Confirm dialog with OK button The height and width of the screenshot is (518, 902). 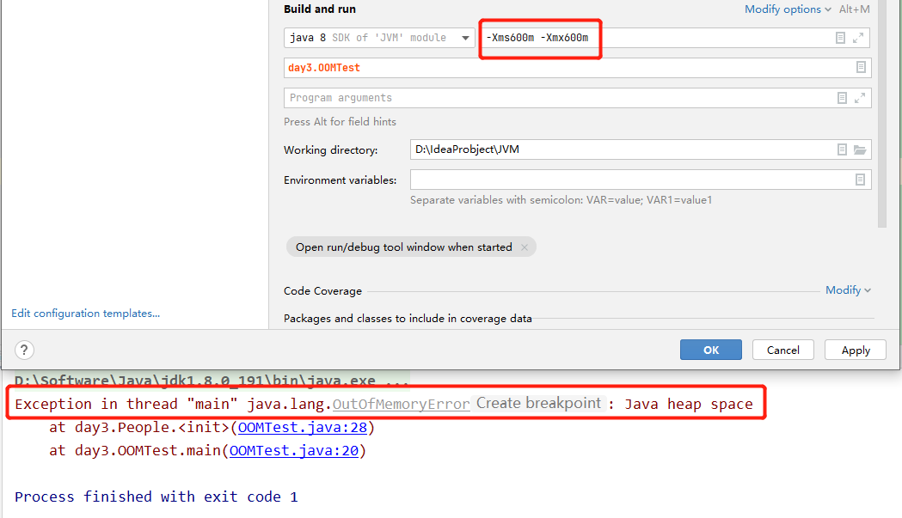pos(711,350)
